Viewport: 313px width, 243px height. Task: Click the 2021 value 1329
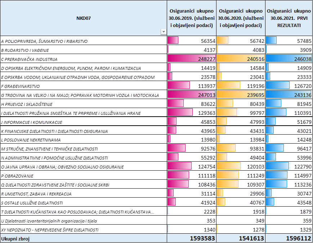click(306, 230)
